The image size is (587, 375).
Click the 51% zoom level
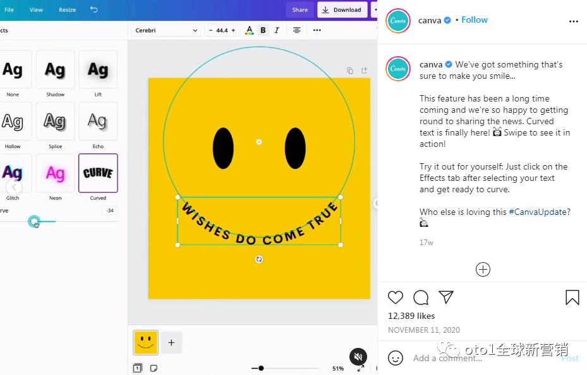[x=338, y=369]
